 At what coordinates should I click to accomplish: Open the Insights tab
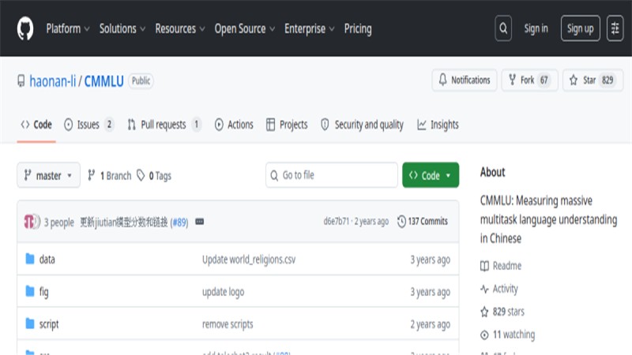pos(438,125)
